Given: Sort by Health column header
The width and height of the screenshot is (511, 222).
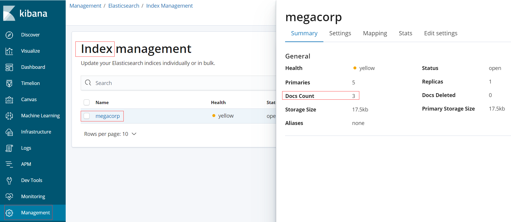Looking at the screenshot, I should click(x=218, y=102).
